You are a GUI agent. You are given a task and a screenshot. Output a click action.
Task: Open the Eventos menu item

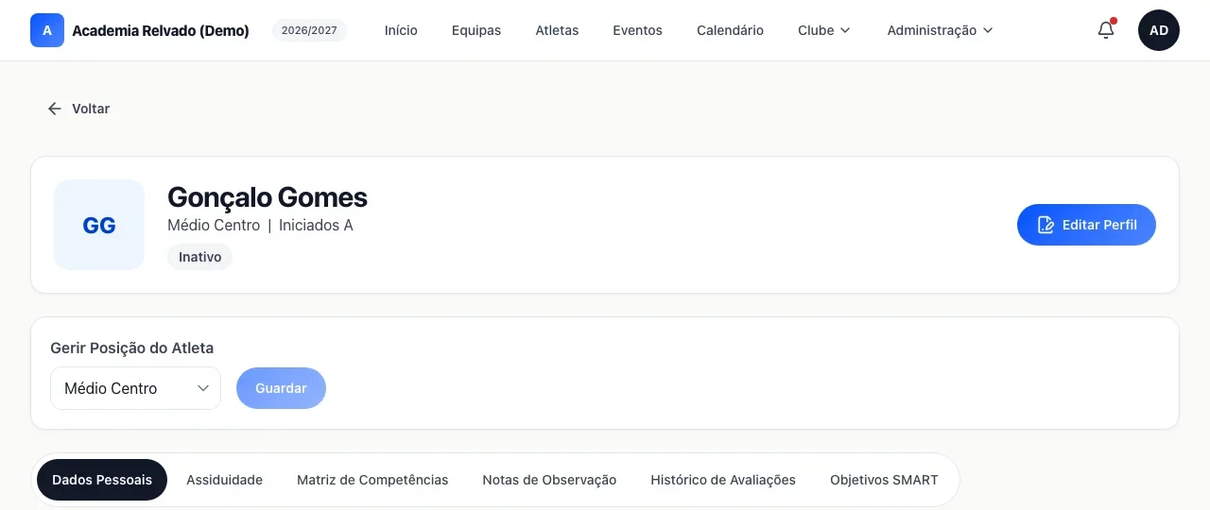point(637,30)
